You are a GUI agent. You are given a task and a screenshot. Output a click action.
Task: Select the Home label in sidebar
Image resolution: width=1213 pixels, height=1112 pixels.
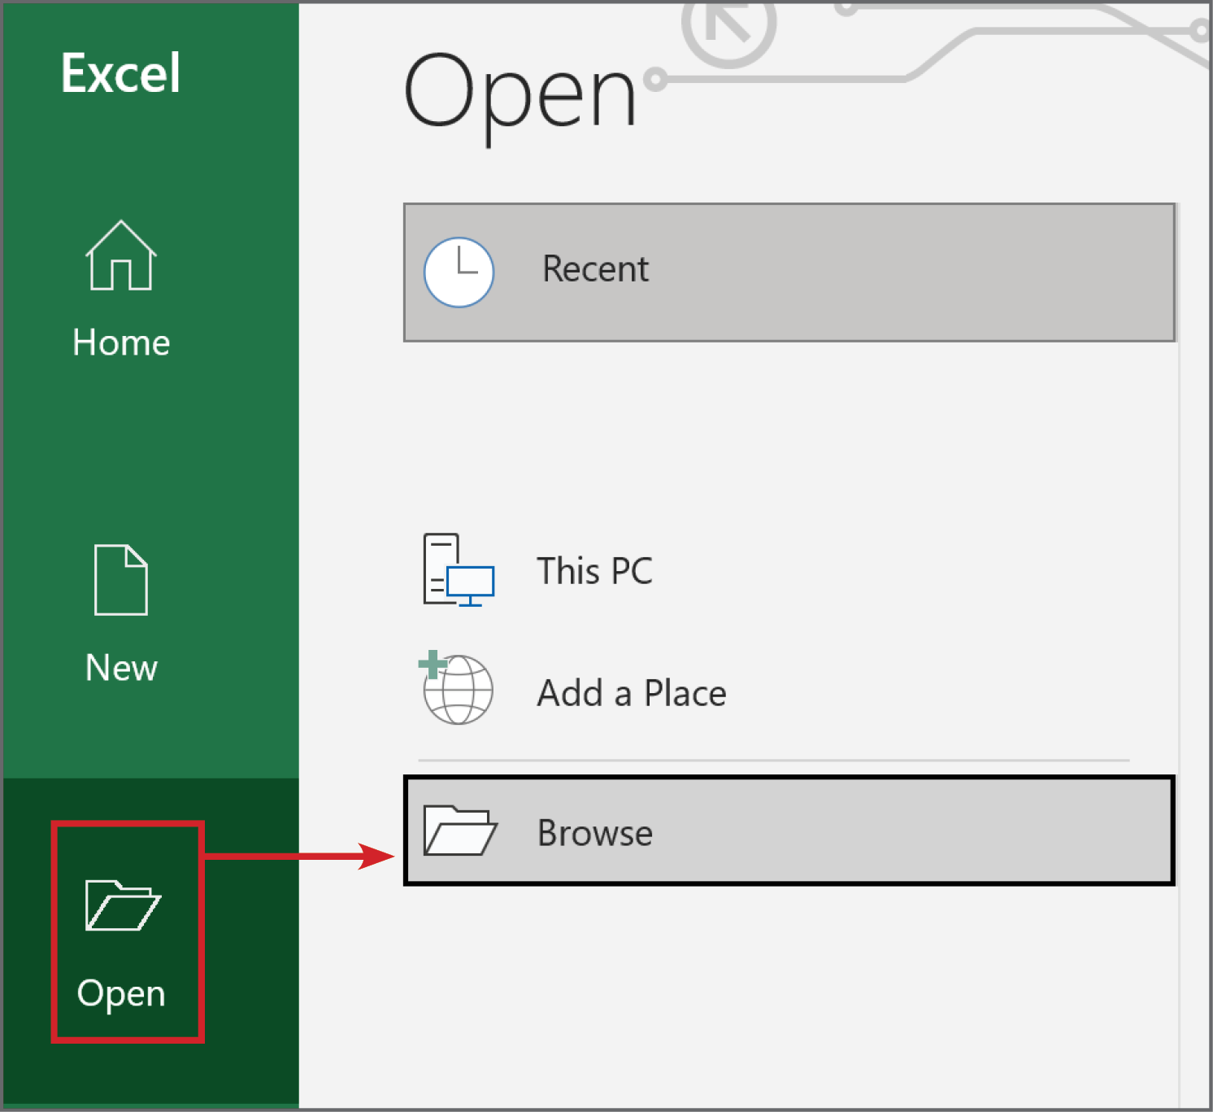coord(121,342)
